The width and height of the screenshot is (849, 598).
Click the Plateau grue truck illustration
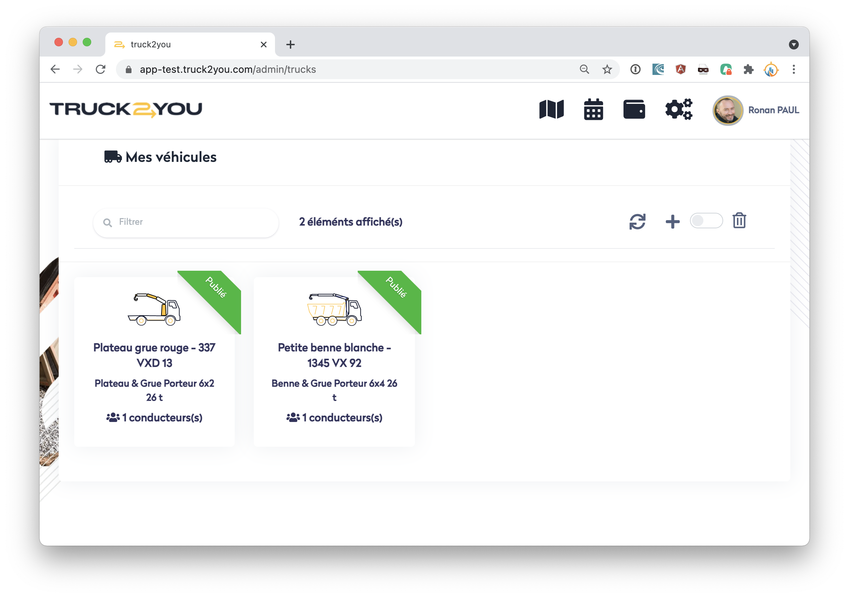pos(154,309)
